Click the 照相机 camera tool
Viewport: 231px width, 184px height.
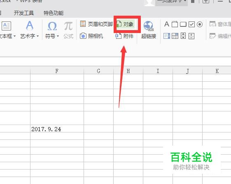[x=91, y=36]
